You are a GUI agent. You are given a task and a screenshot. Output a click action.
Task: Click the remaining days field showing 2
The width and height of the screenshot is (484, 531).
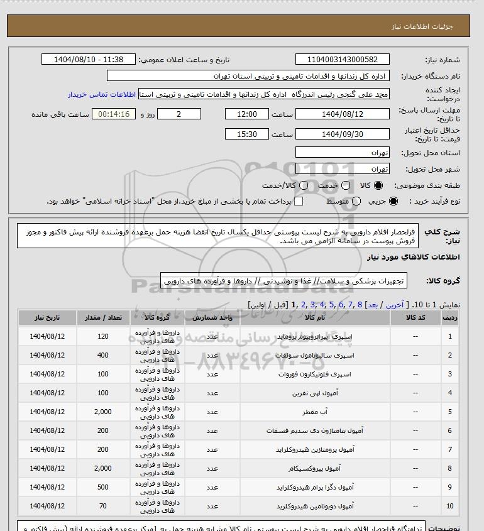179,114
